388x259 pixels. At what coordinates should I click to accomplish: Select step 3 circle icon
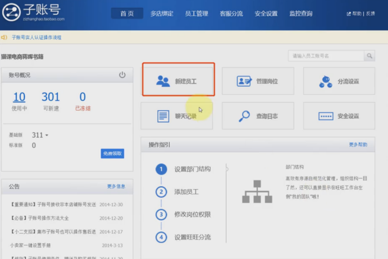[161, 215]
